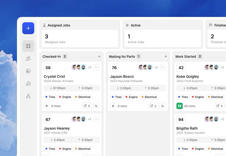This screenshot has width=226, height=156.
Task: Open the Jayson Heaney customer name
Action: coord(57,128)
